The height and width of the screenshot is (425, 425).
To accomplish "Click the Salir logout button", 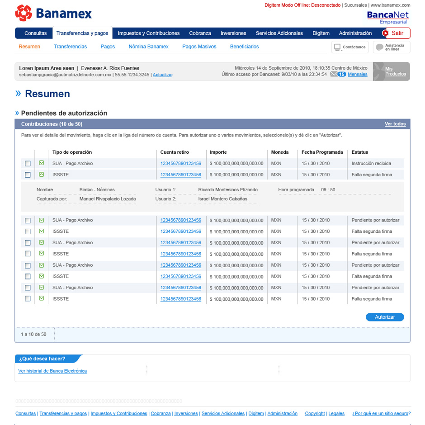I will [396, 33].
